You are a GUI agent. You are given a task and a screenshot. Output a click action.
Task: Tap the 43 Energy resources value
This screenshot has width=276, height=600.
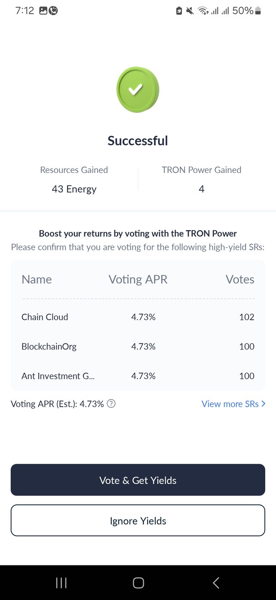click(x=74, y=189)
